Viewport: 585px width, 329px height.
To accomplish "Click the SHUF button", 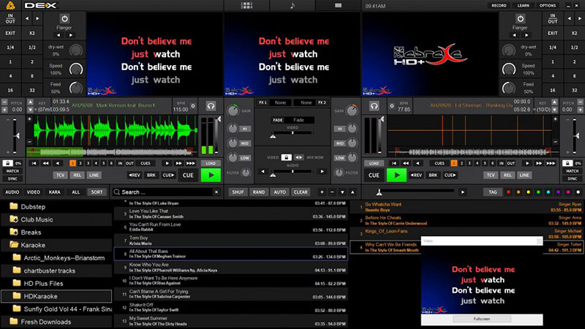I will [x=238, y=192].
